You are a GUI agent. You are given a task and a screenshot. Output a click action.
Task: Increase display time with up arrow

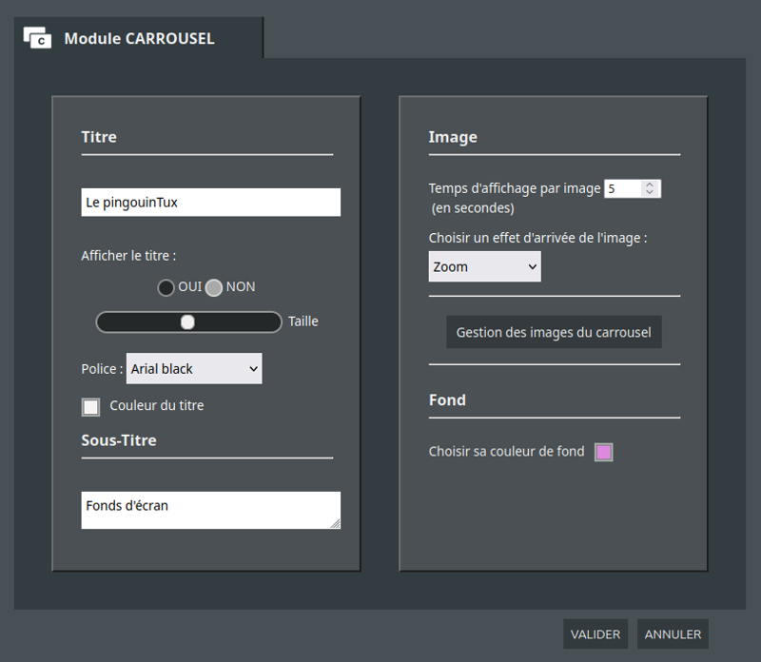click(x=650, y=185)
